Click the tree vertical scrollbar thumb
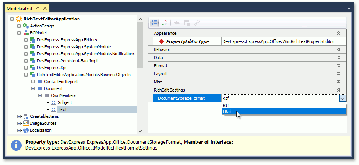Image resolution: width=359 pixels, height=165 pixels. point(140,45)
